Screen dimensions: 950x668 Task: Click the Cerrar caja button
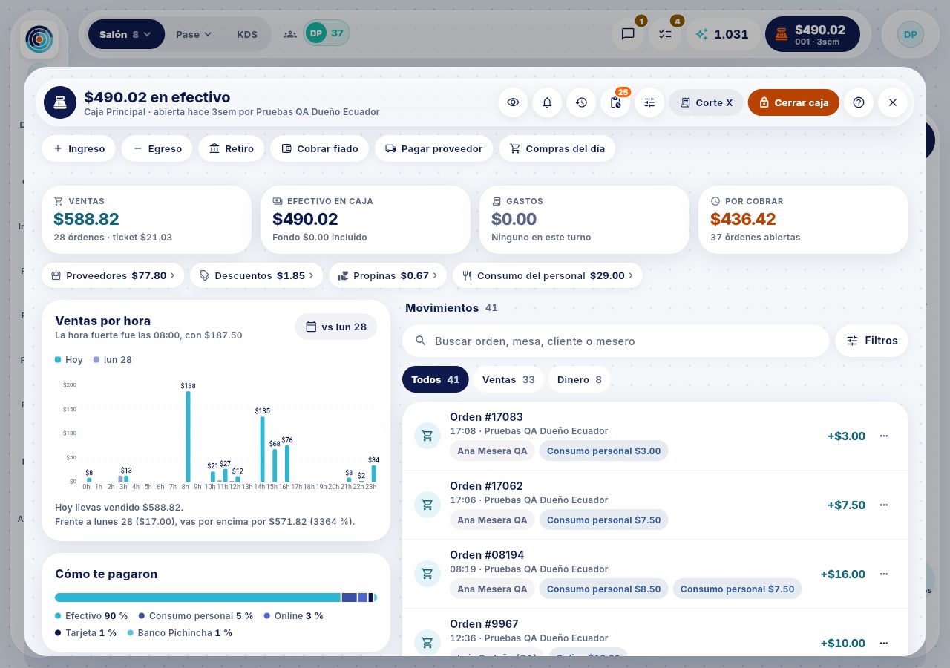(x=793, y=102)
